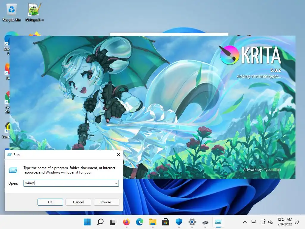Open Task View from taskbar
Screen dimensions: 305x229
pyautogui.click(x=113, y=222)
